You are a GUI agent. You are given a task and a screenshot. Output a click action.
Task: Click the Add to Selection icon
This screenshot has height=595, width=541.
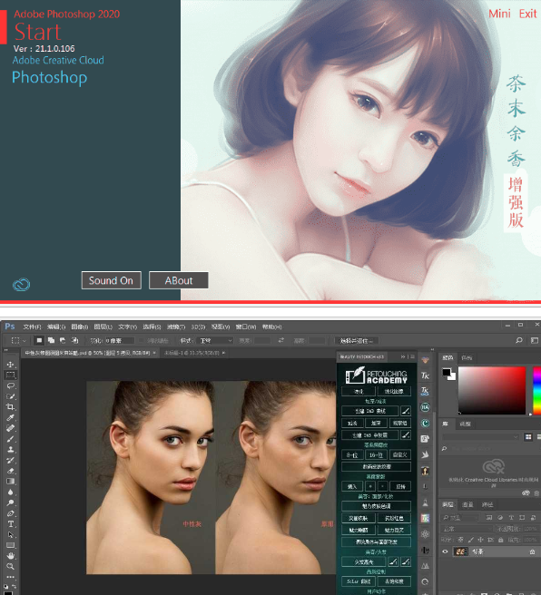(x=51, y=340)
